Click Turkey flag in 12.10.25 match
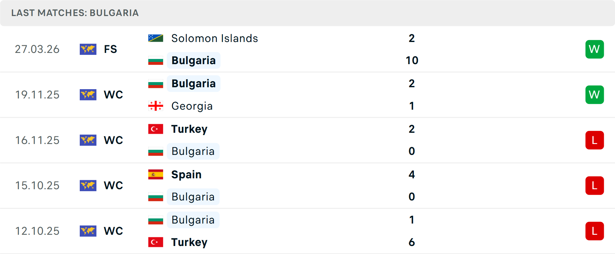The height and width of the screenshot is (254, 615). tap(156, 242)
